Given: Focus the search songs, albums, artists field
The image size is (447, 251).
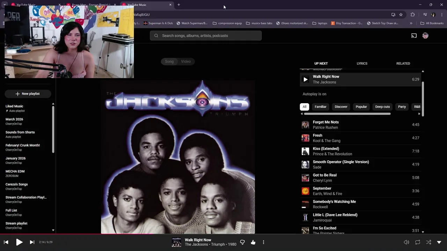Looking at the screenshot, I should [206, 36].
